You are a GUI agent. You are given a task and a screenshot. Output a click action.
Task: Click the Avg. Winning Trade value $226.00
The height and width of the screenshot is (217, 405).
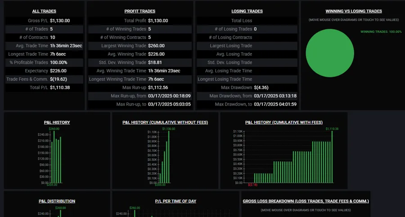(x=156, y=54)
